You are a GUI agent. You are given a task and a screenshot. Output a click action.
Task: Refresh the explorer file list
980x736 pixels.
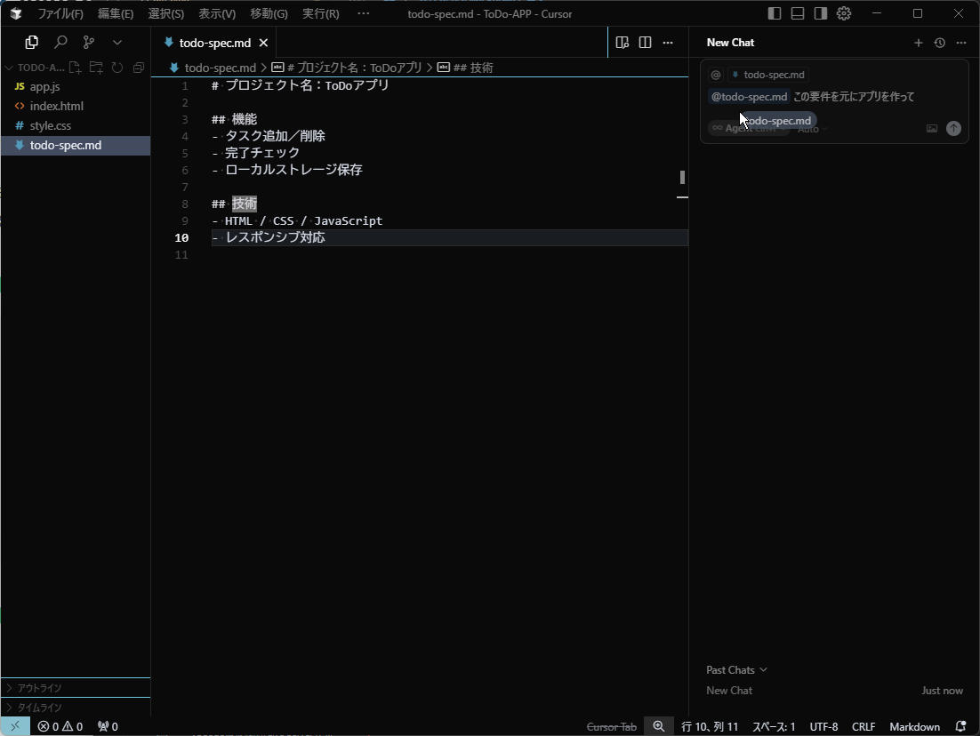117,68
